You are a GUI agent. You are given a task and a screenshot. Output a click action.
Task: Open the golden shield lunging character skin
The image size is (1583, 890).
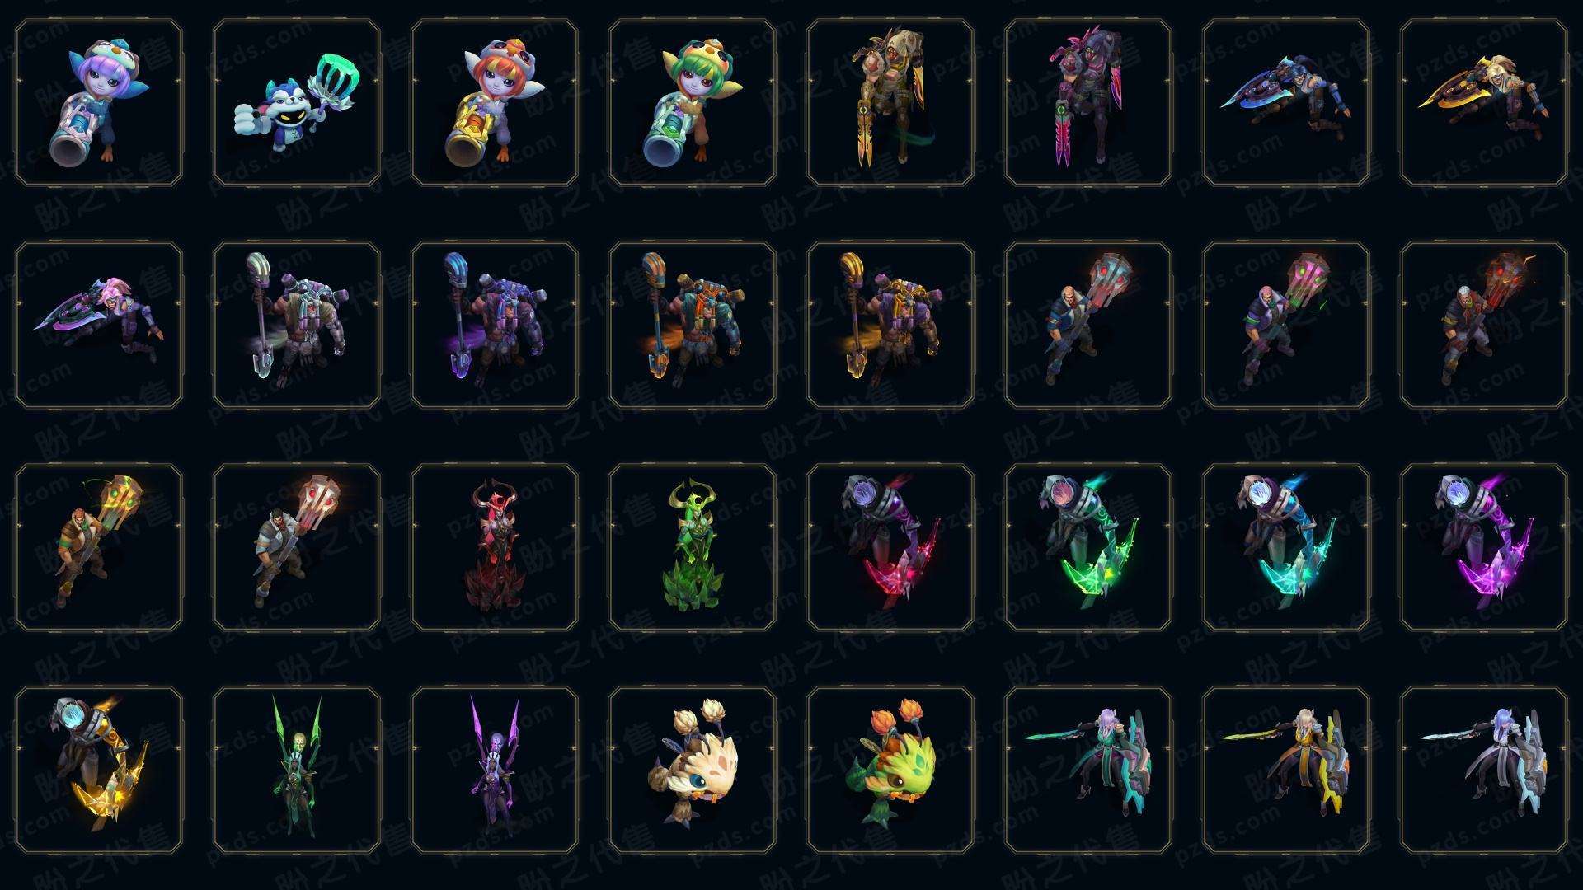(1484, 103)
